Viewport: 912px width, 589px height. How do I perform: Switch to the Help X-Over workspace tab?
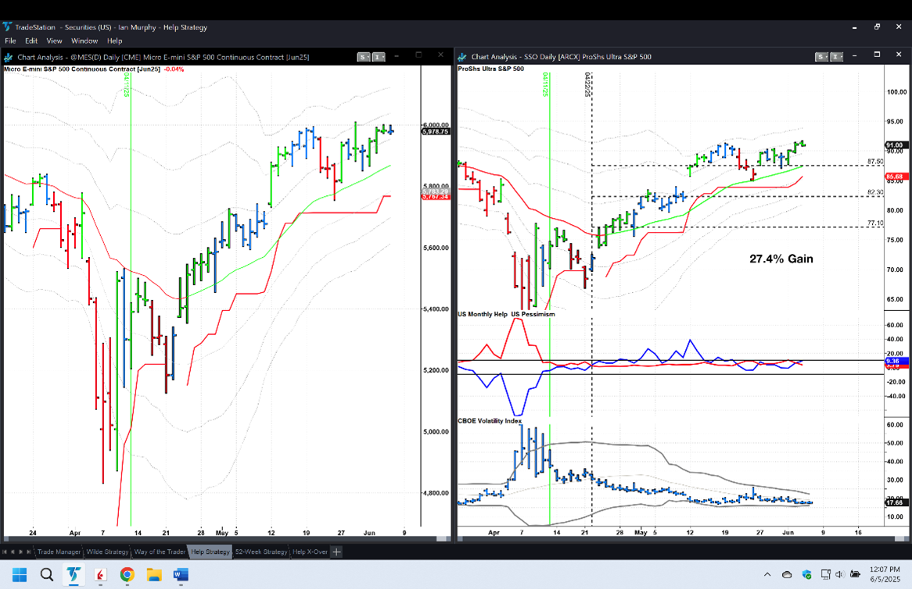310,552
